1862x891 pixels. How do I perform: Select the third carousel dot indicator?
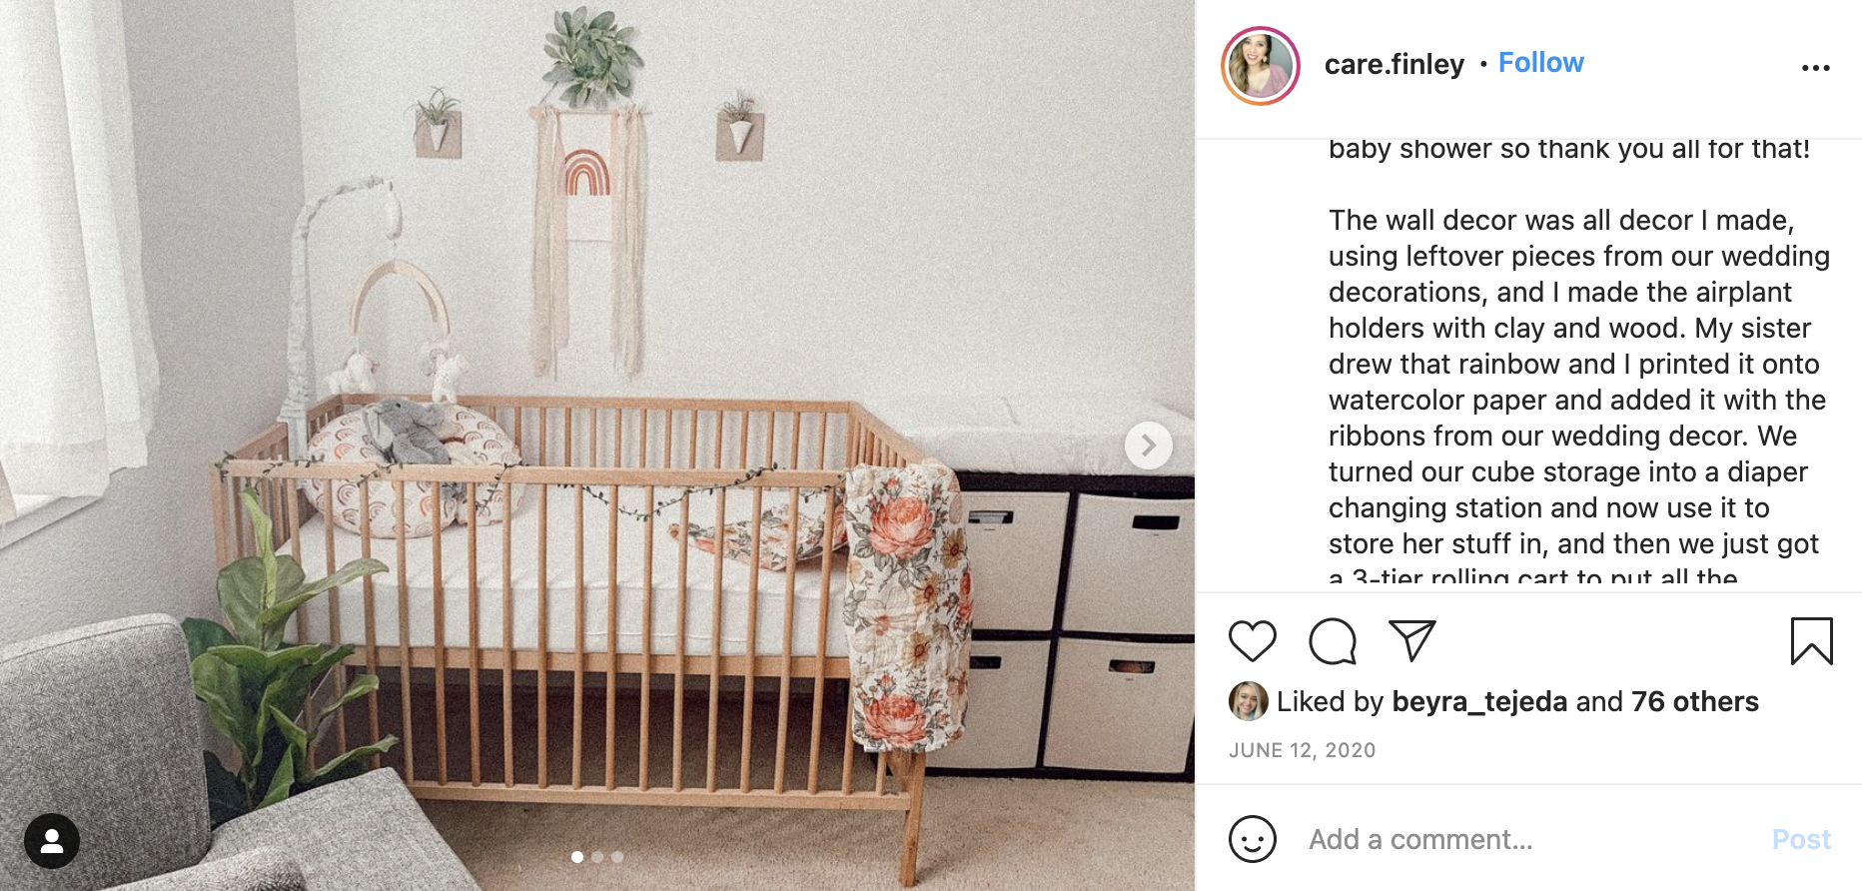pos(617,857)
